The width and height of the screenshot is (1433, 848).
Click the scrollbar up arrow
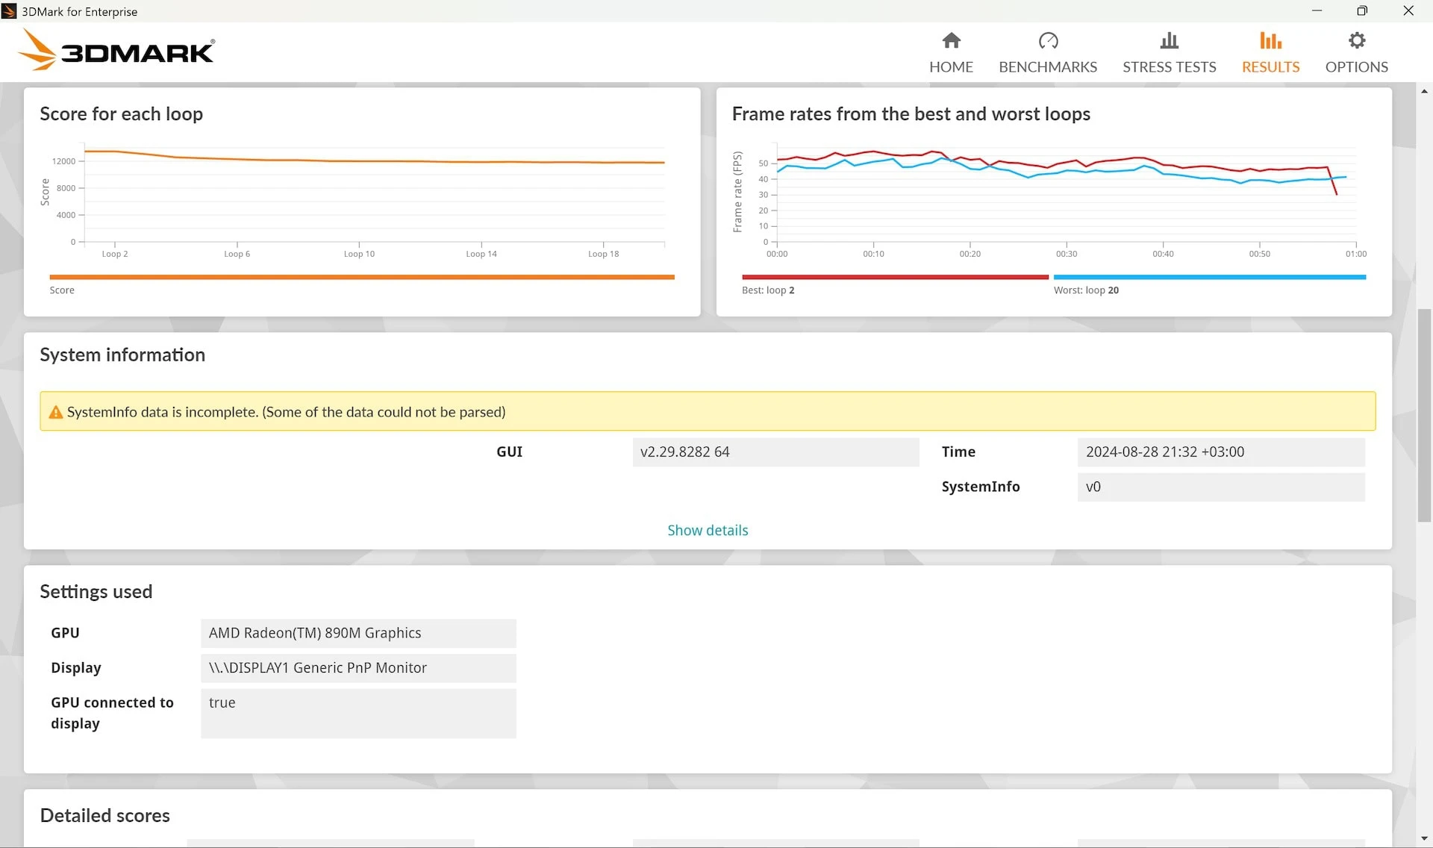click(x=1424, y=91)
